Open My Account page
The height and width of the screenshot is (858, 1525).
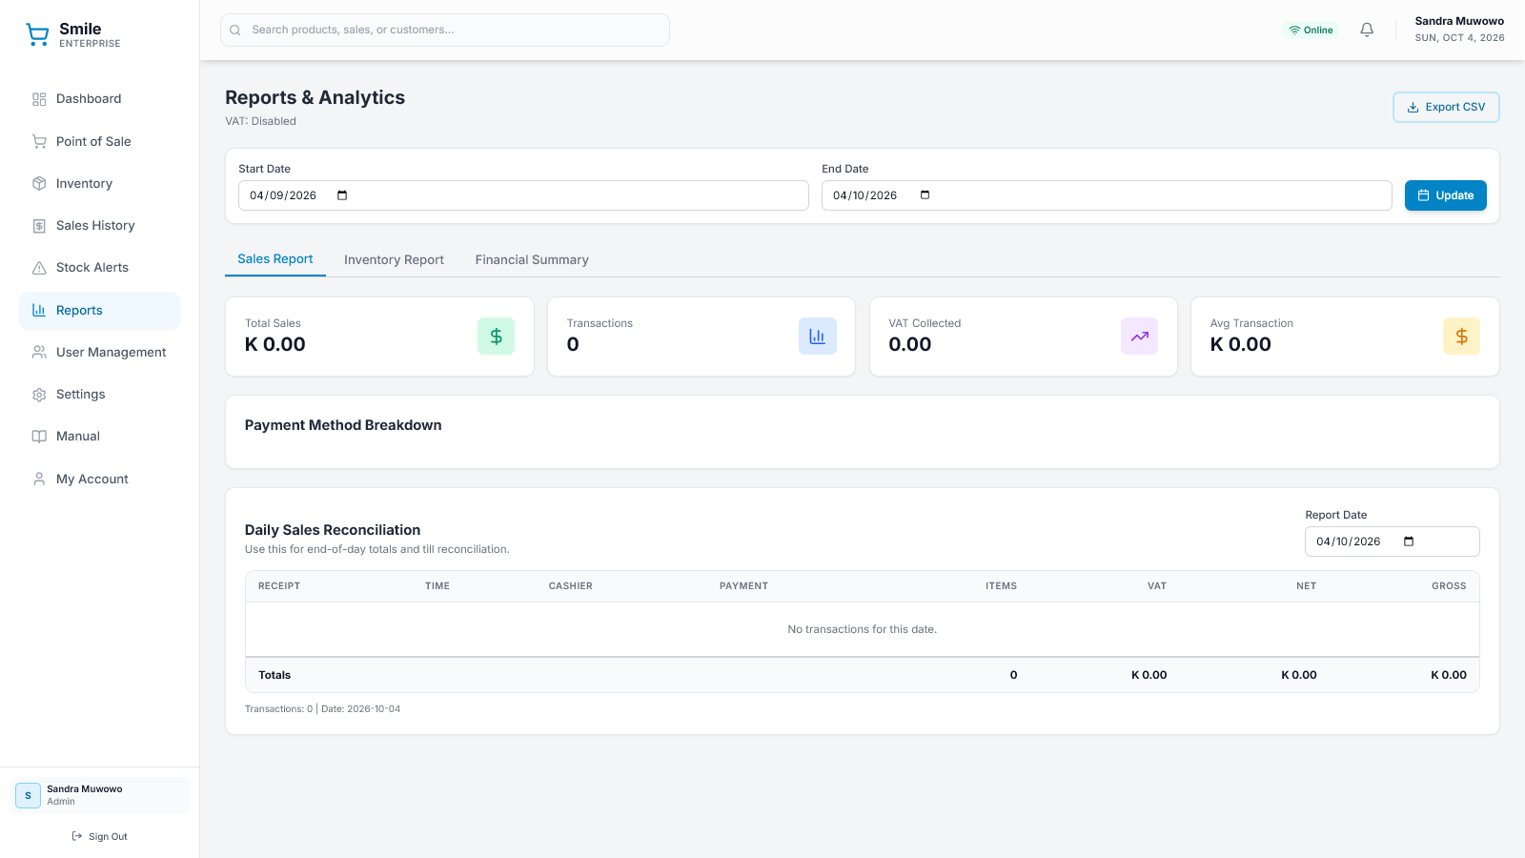pyautogui.click(x=99, y=479)
